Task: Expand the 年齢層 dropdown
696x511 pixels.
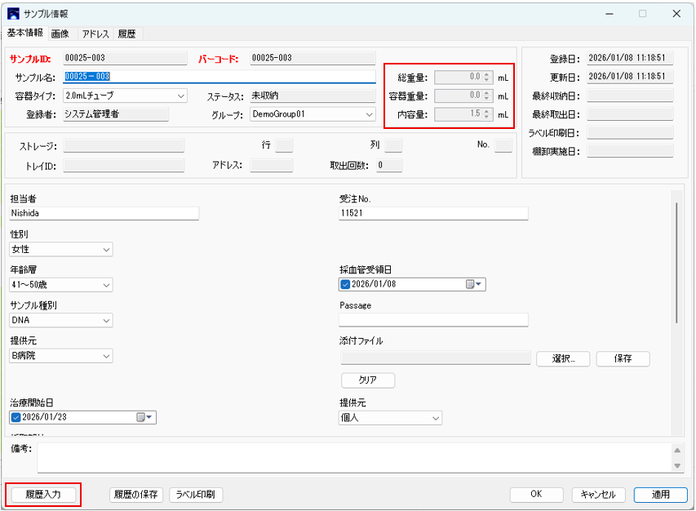Action: click(x=106, y=285)
